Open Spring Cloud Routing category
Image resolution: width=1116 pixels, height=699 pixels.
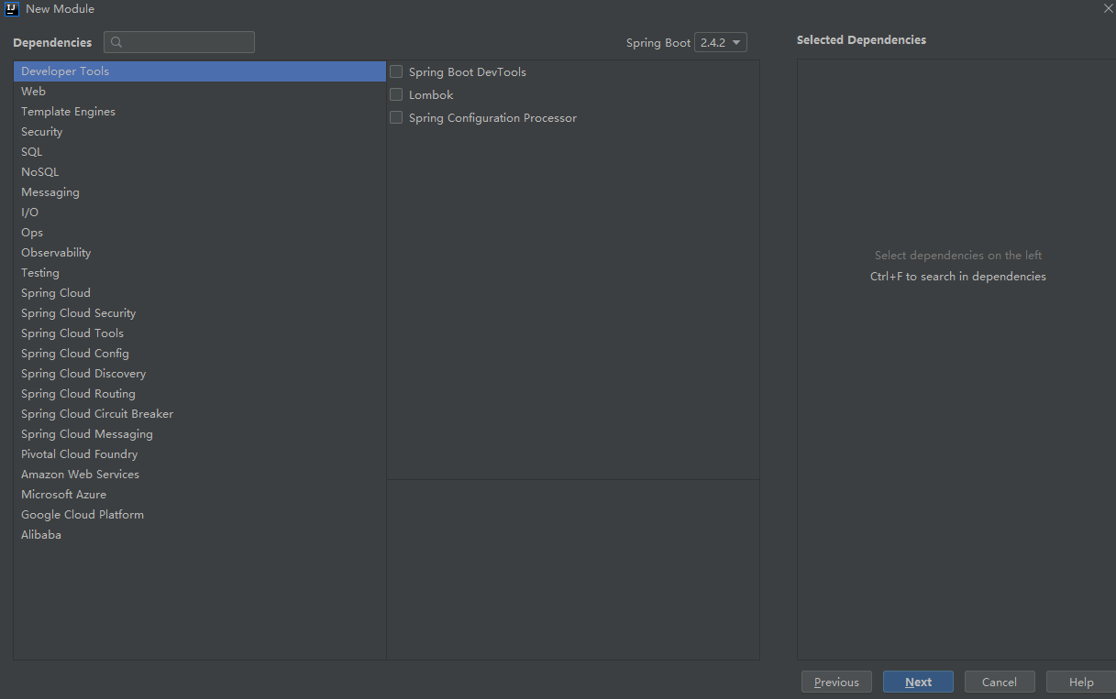(200, 394)
